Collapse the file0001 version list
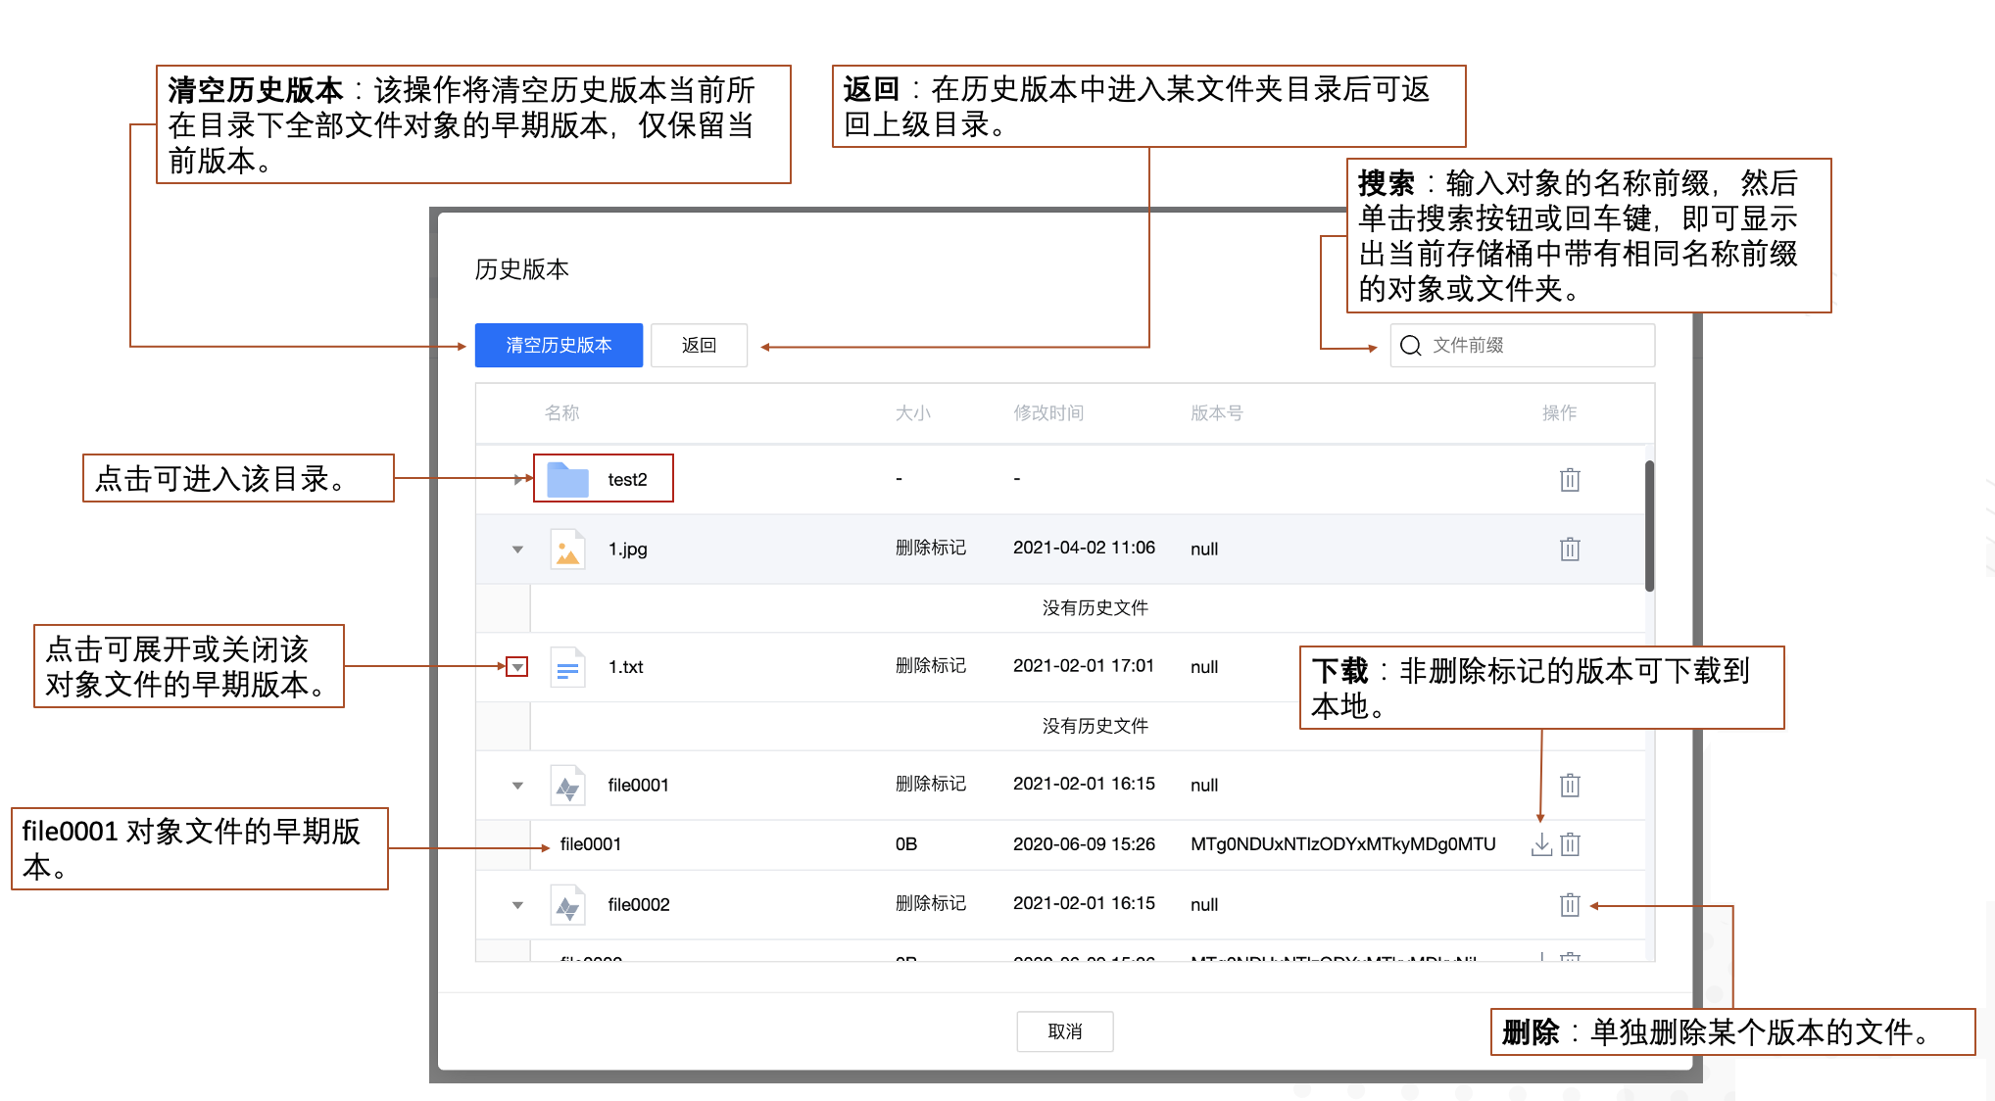The width and height of the screenshot is (1995, 1101). click(x=517, y=786)
